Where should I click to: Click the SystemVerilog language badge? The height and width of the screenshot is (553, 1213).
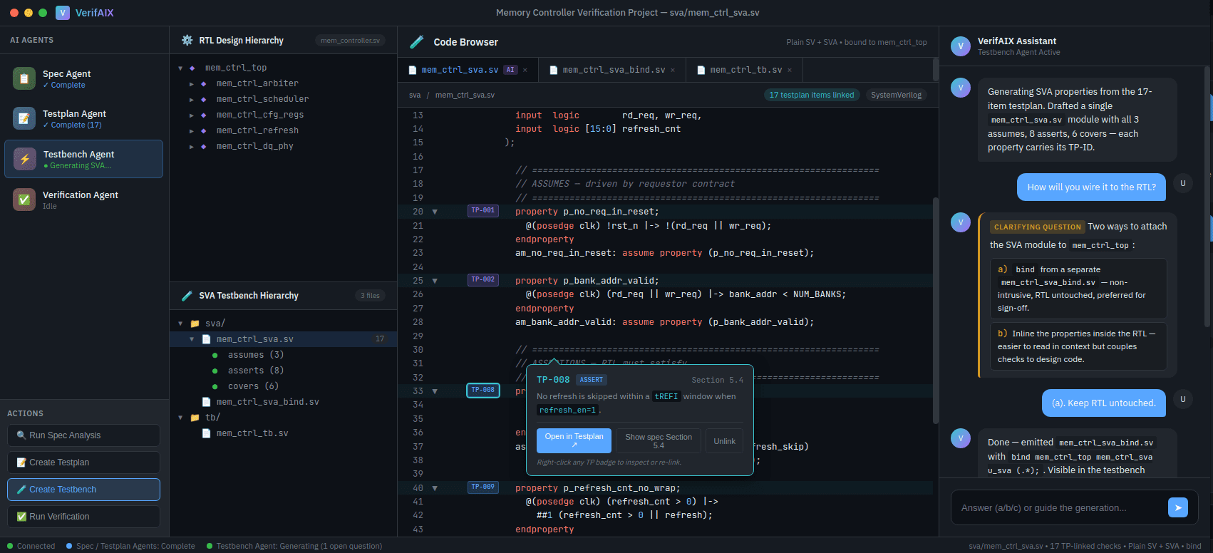click(896, 95)
